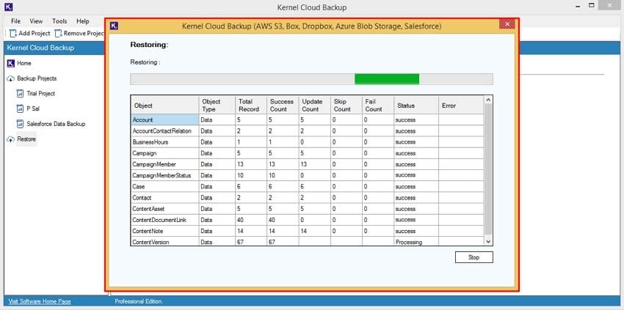Click the Kernel app icon in main title bar
Viewport: 624px width, 310px height.
(8, 7)
